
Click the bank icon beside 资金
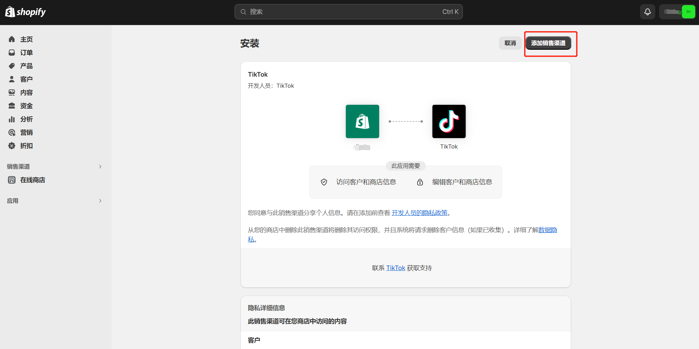(12, 106)
